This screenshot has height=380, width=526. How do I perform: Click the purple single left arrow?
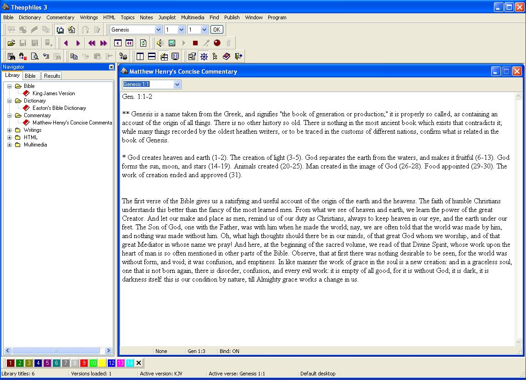pos(66,43)
